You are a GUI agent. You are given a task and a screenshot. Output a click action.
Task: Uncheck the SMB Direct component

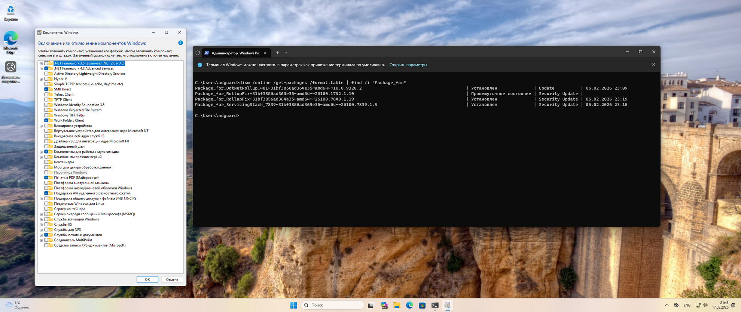pyautogui.click(x=46, y=89)
